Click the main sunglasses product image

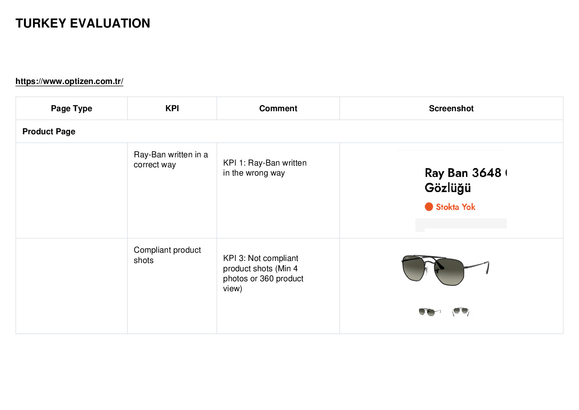(445, 270)
